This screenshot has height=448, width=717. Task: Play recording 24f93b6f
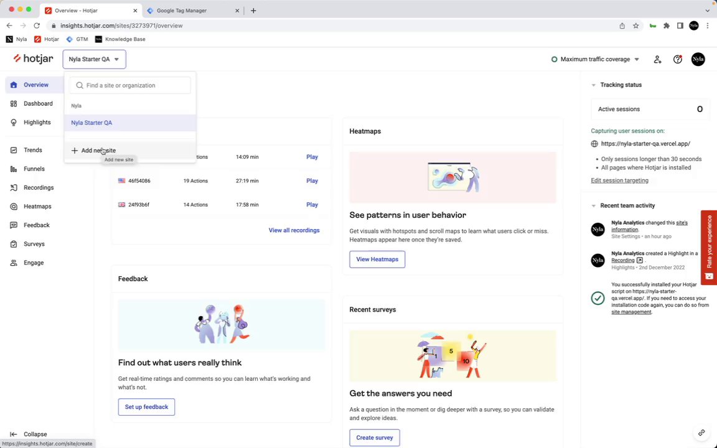click(312, 204)
